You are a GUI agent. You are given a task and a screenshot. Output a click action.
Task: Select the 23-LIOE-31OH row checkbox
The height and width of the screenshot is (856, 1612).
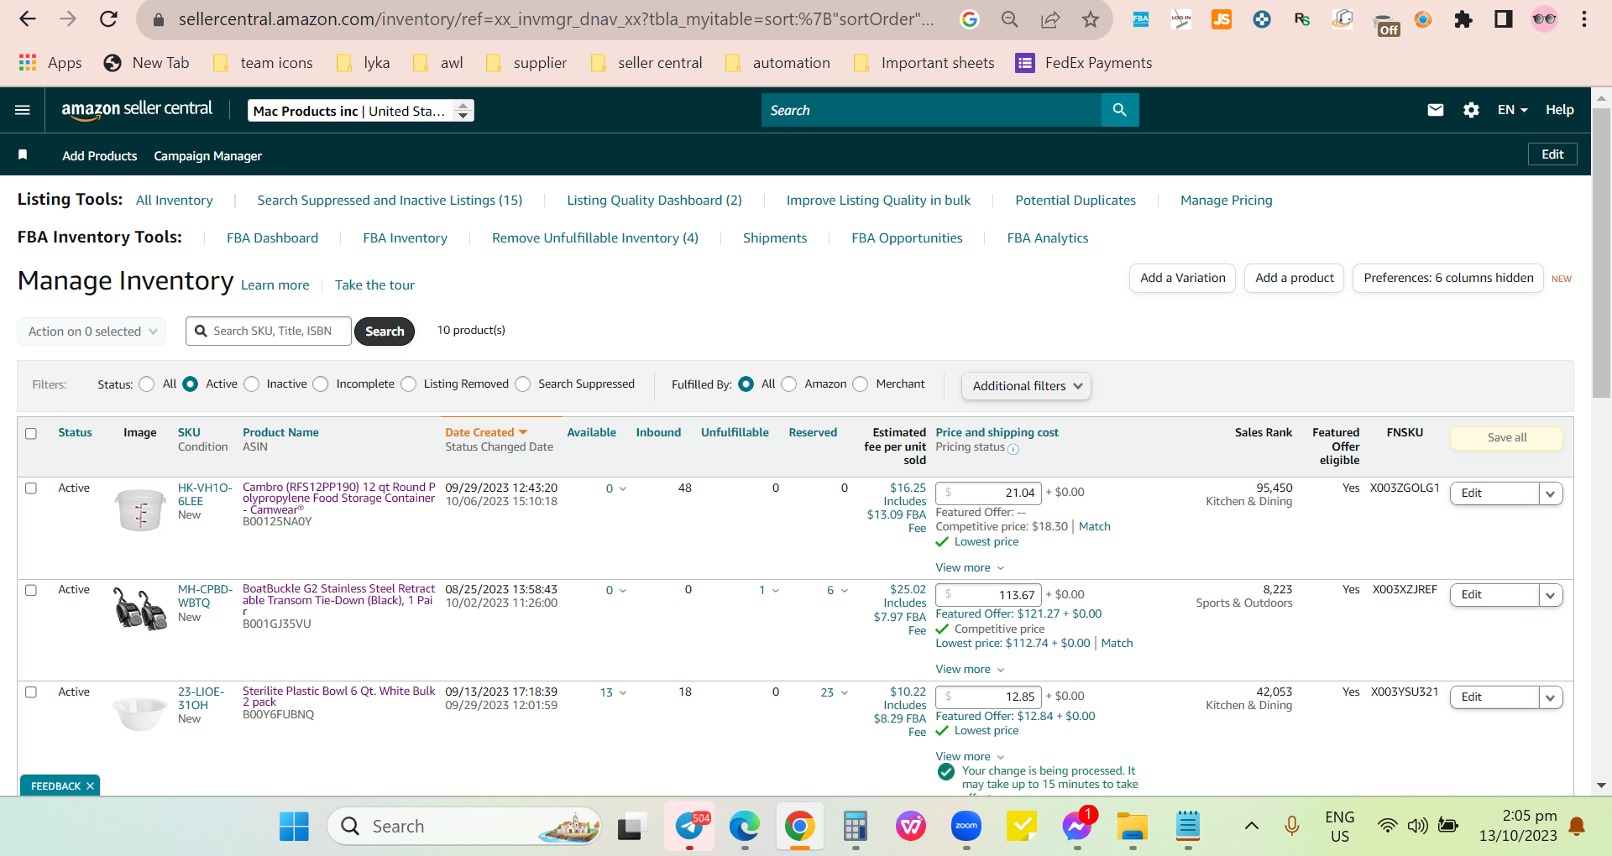click(x=31, y=692)
